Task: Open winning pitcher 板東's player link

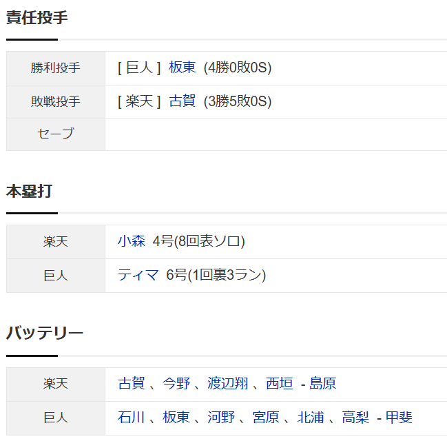Action: [182, 68]
